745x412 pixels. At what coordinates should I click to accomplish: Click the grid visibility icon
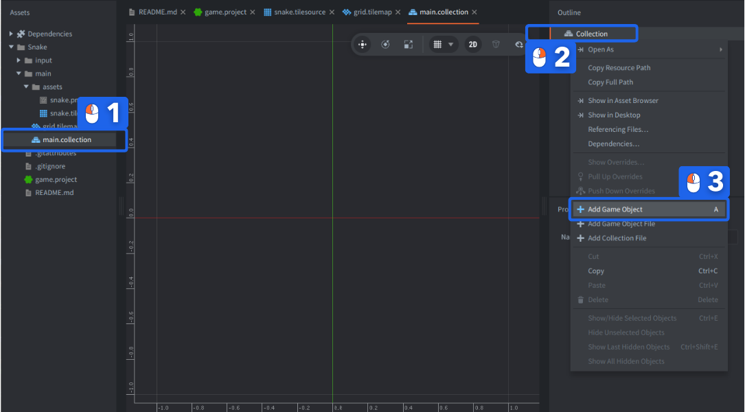pyautogui.click(x=437, y=45)
